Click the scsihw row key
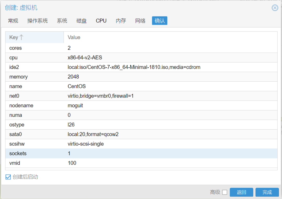282x199 pixels. [x=17, y=144]
